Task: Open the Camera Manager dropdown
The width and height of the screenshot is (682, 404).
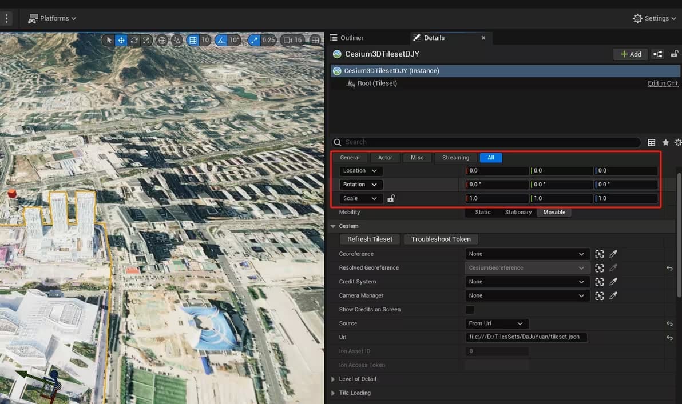Action: coord(526,296)
